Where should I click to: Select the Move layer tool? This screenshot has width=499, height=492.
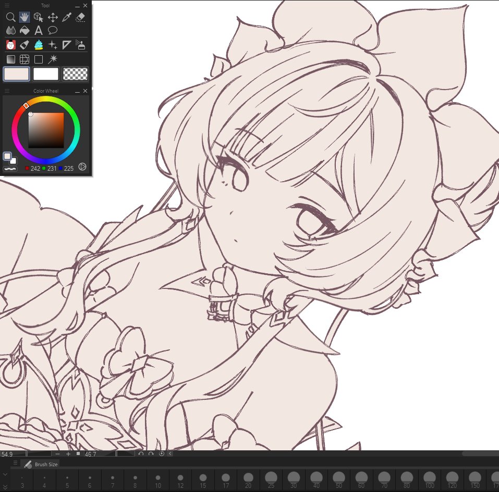point(53,17)
